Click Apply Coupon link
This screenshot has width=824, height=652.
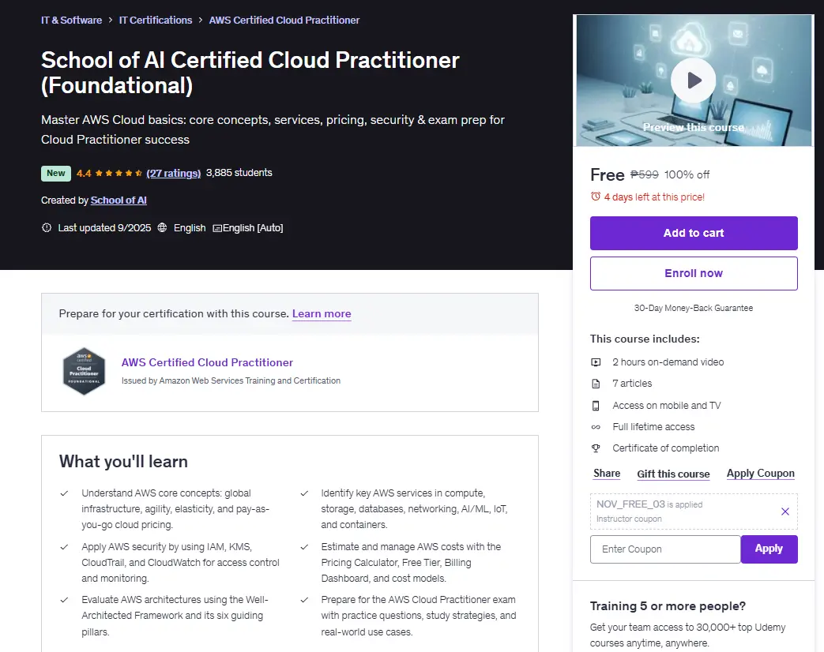[761, 473]
